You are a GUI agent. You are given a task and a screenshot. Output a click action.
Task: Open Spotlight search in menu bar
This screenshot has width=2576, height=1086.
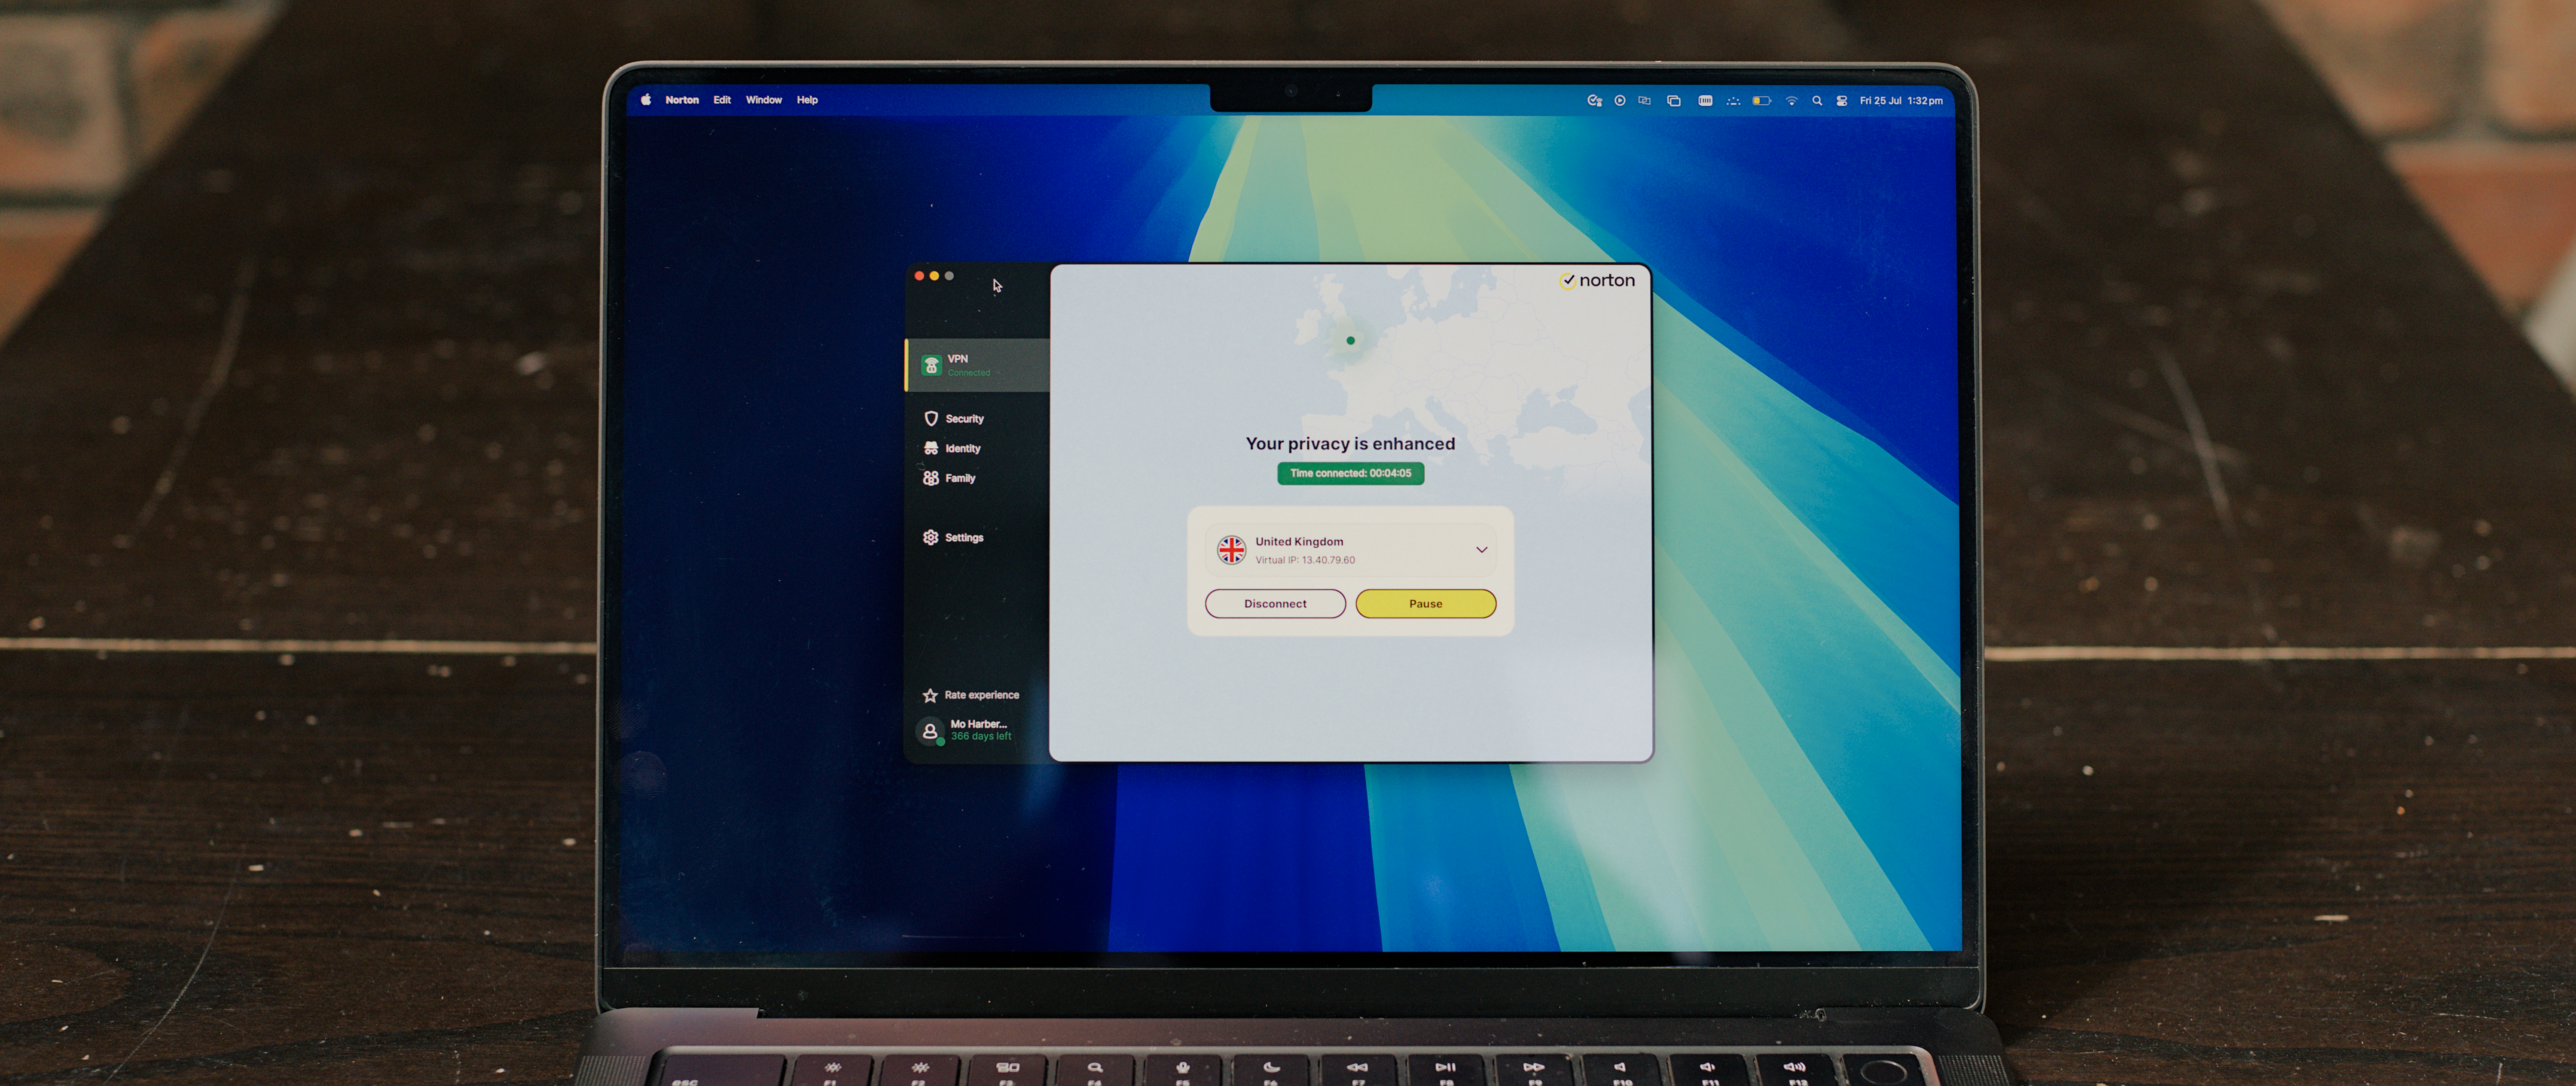pyautogui.click(x=1817, y=101)
